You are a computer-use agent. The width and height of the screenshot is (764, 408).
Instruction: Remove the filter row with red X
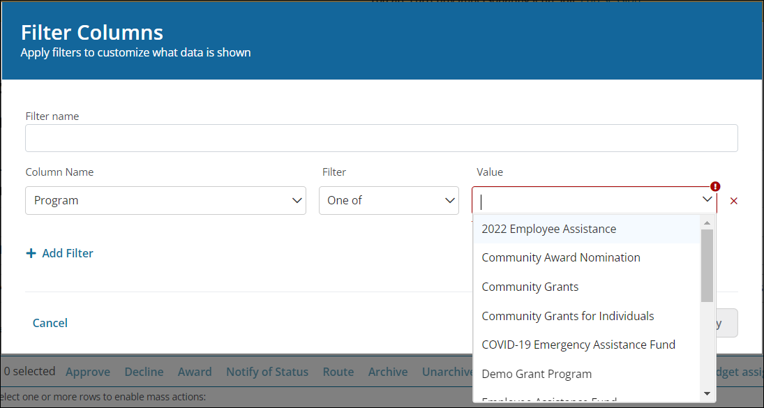(x=734, y=201)
